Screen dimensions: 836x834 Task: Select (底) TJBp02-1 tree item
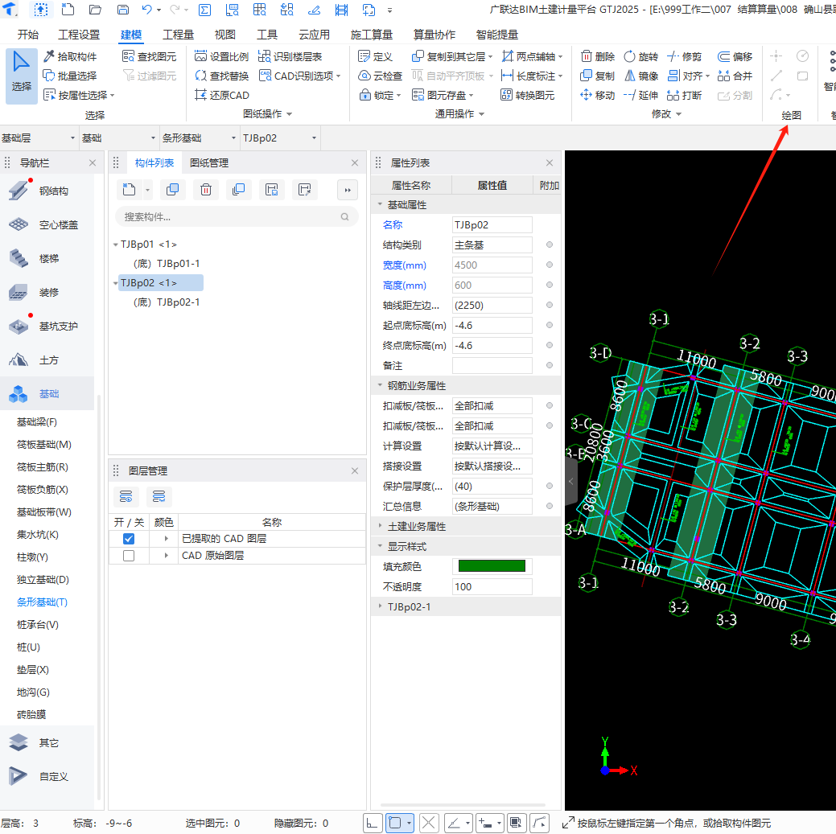tap(167, 302)
